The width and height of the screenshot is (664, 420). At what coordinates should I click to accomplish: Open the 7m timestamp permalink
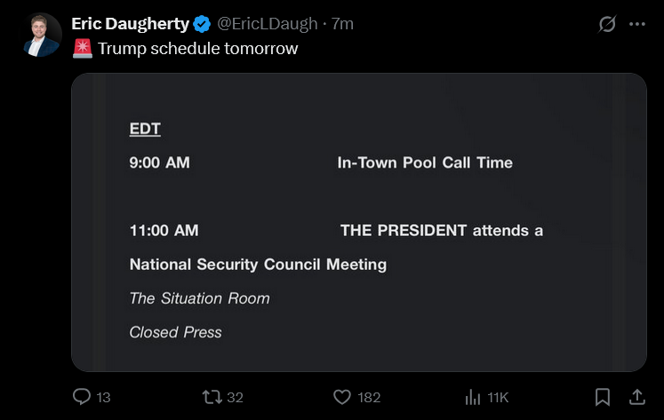[342, 24]
